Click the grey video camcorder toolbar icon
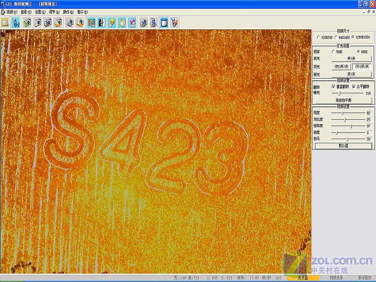The image size is (376, 282). 69,23
